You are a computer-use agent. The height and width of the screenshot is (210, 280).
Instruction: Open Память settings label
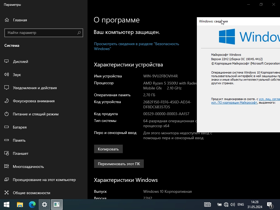click(x=19, y=140)
